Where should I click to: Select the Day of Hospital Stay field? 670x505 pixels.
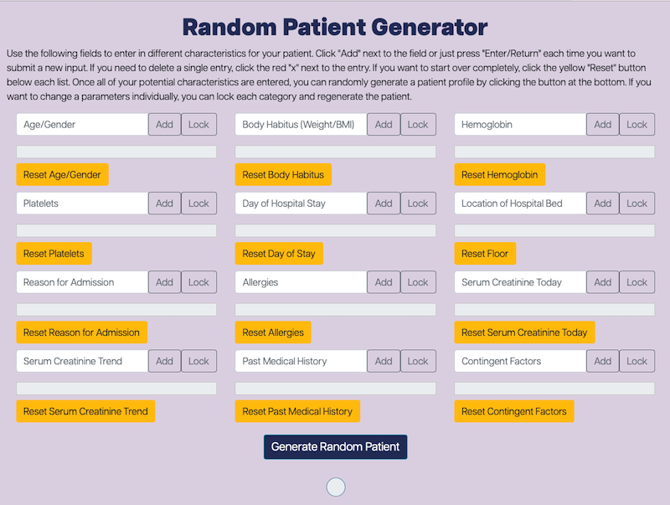tap(301, 204)
